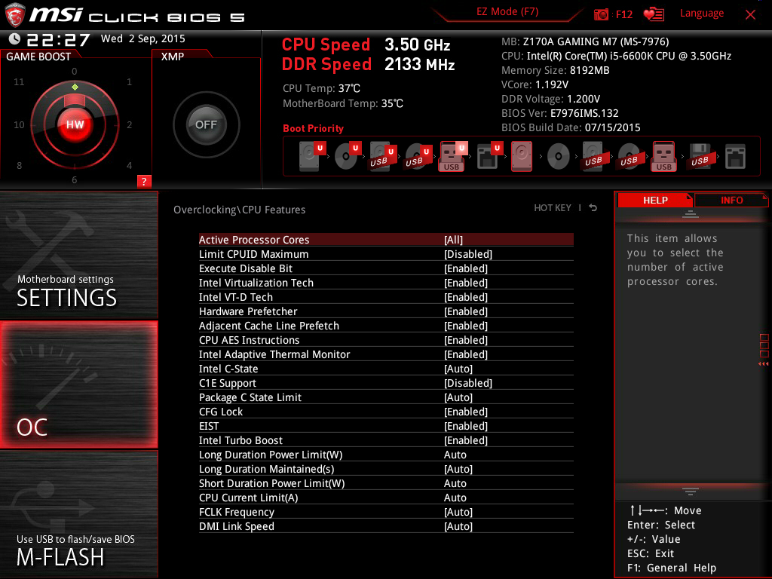Click the Boot Priority label

coord(313,128)
